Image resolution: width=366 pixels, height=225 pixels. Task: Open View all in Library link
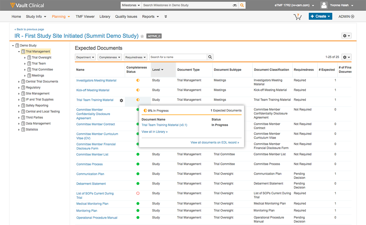click(x=155, y=132)
